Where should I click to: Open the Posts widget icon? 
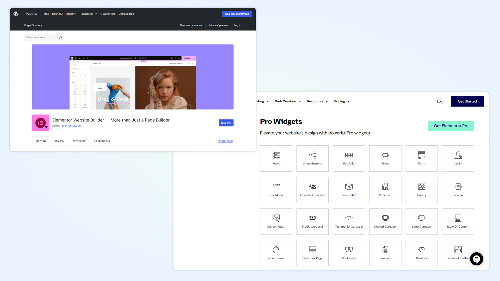pyautogui.click(x=276, y=155)
